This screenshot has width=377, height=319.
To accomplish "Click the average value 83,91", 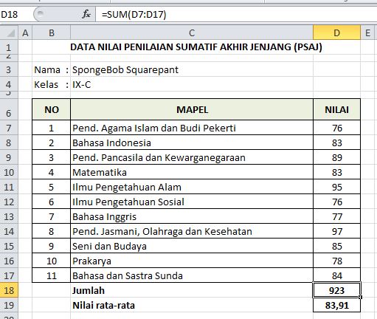I will pyautogui.click(x=336, y=305).
